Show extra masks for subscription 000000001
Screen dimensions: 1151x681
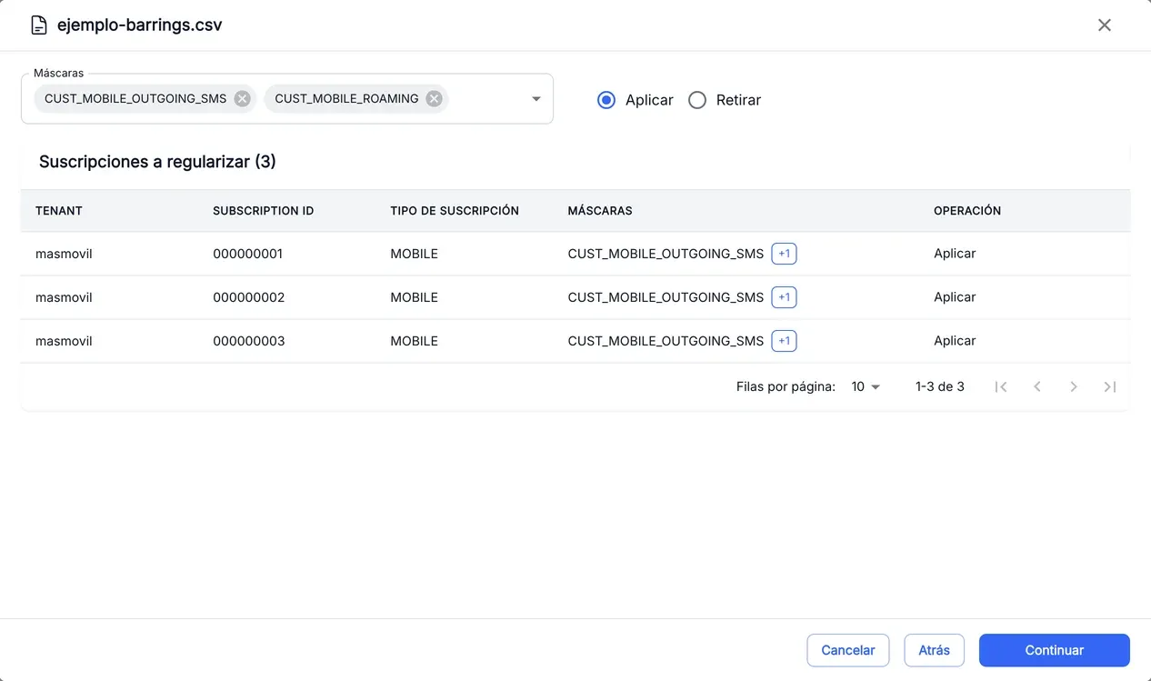coord(784,254)
